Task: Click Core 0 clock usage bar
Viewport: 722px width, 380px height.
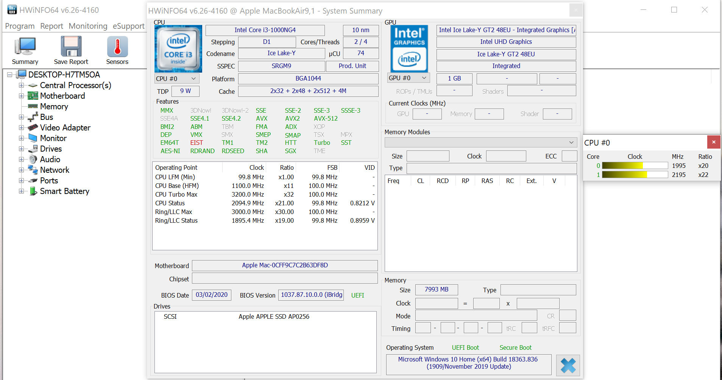Action: 635,166
